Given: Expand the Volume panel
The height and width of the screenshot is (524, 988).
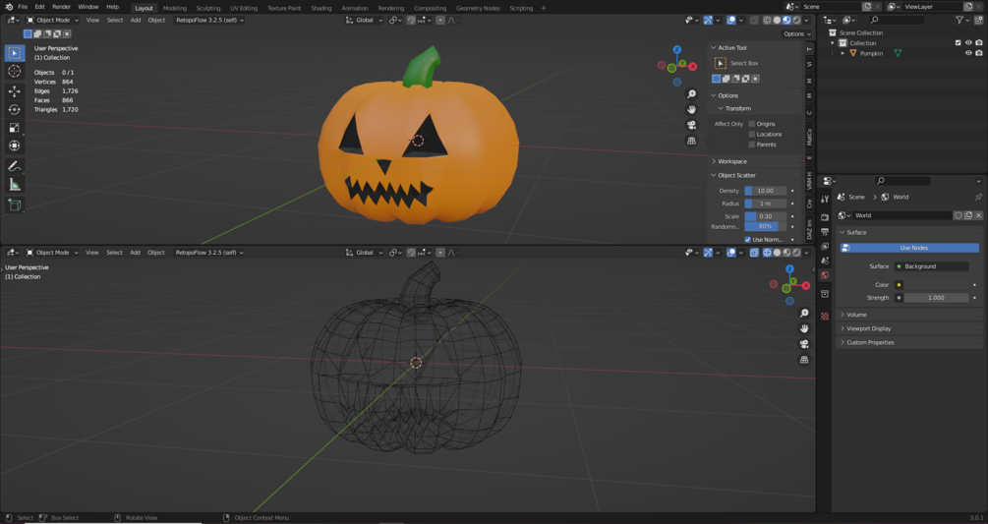Looking at the screenshot, I should 908,315.
